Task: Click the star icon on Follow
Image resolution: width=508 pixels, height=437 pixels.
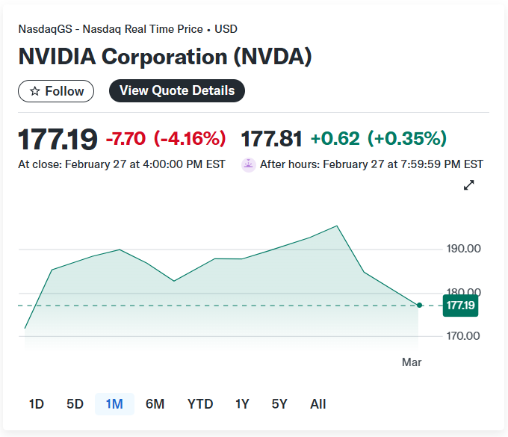Action: point(34,91)
